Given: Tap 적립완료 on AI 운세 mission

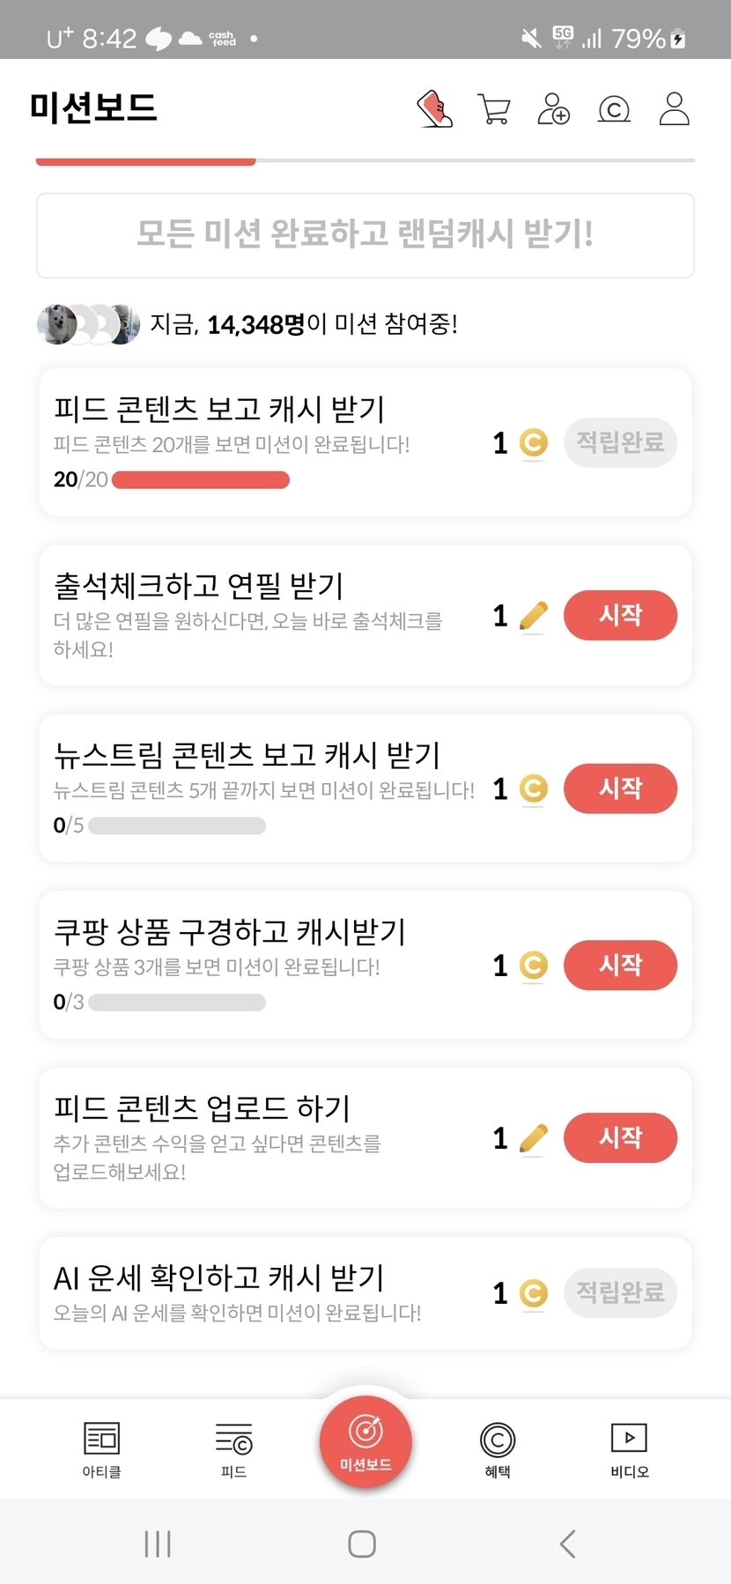Looking at the screenshot, I should pos(620,1292).
